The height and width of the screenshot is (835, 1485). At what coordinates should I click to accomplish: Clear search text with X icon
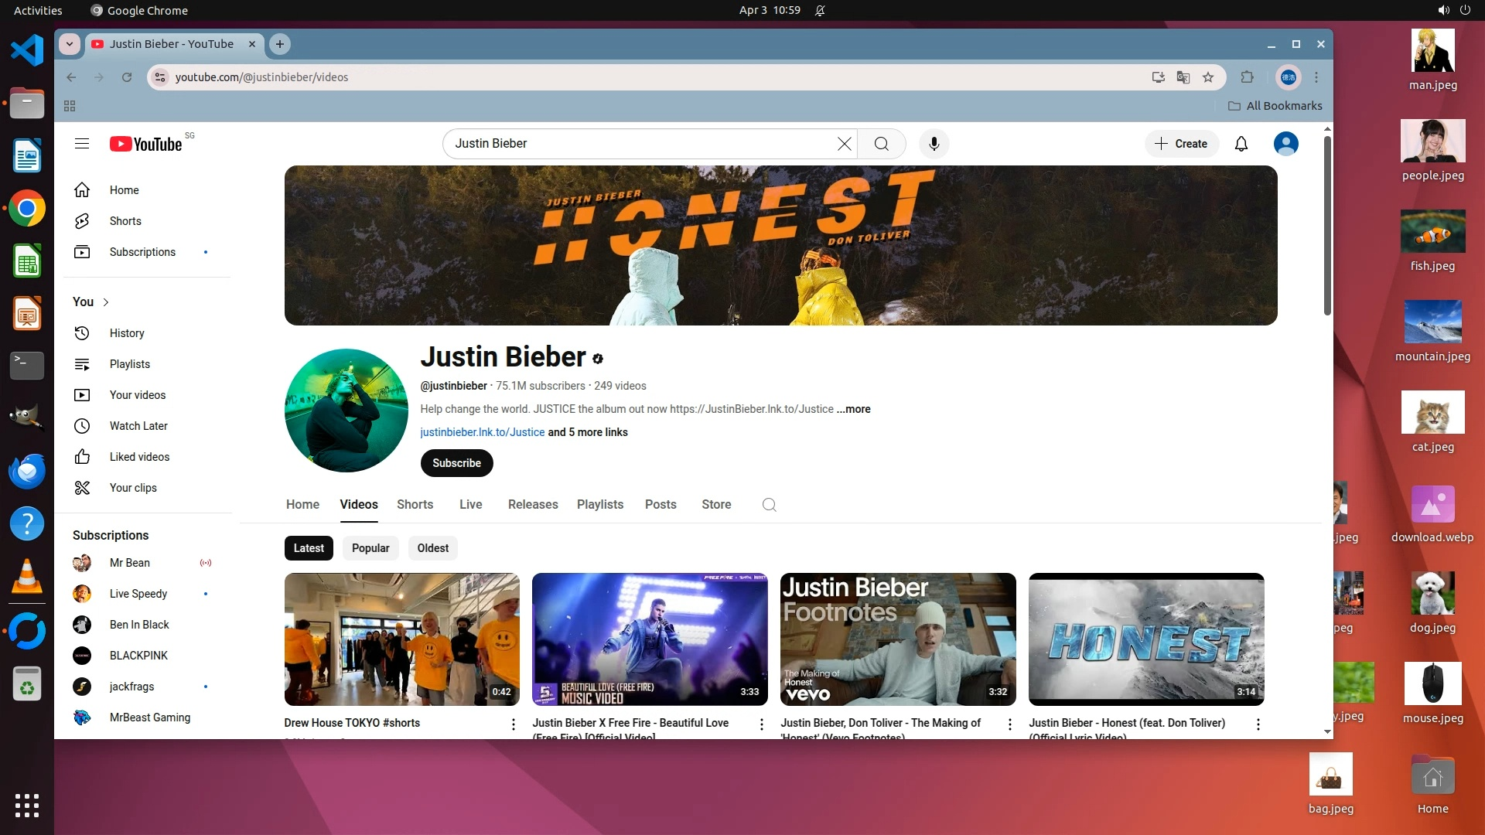point(844,144)
